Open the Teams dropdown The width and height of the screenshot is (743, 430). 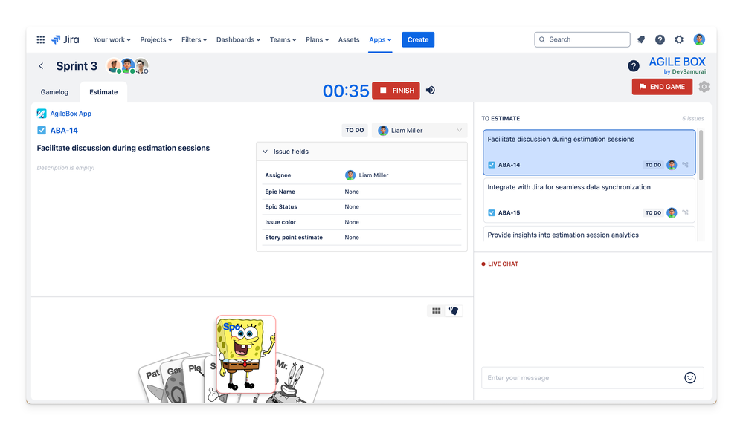point(283,40)
